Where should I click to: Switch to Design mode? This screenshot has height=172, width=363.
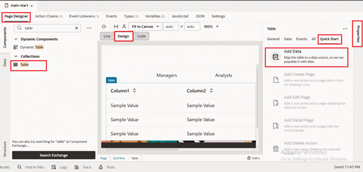coord(123,36)
